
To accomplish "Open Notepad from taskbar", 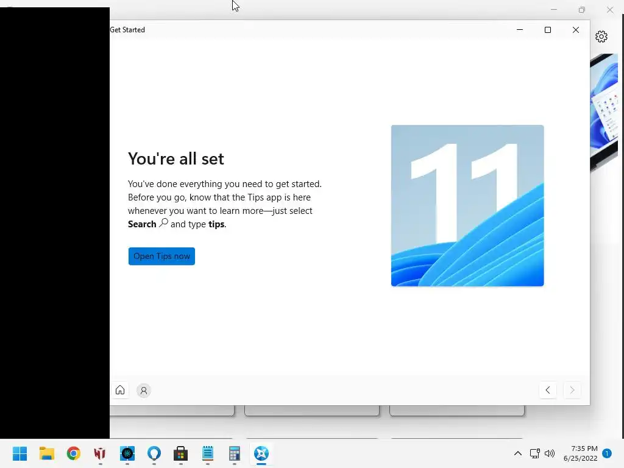I will 208,453.
